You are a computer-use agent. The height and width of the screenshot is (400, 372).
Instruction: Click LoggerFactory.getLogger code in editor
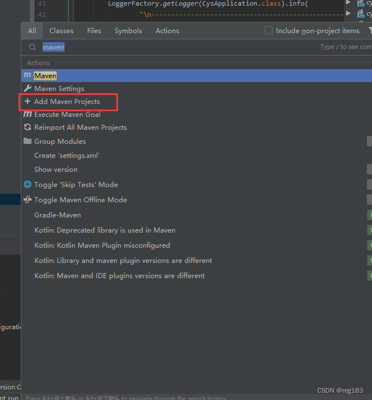[153, 3]
